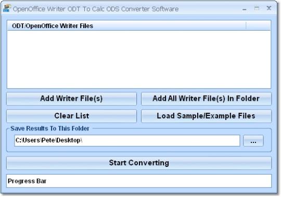Add Writer File(s) button

(x=71, y=99)
